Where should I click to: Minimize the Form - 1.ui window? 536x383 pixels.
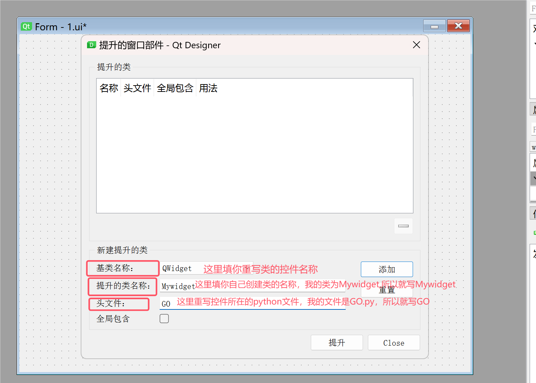tap(434, 26)
